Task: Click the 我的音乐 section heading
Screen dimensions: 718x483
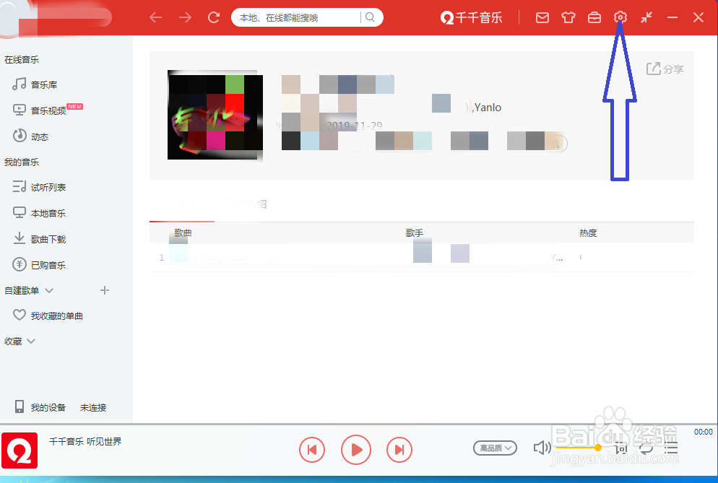Action: (x=22, y=162)
